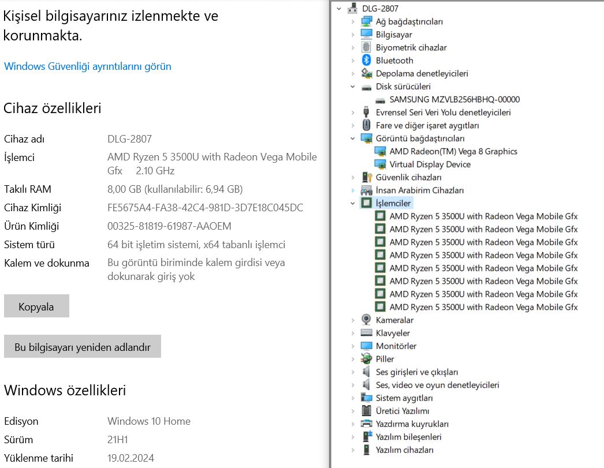Image resolution: width=604 pixels, height=468 pixels.
Task: Collapse the İşlemciler node
Action: click(x=353, y=203)
